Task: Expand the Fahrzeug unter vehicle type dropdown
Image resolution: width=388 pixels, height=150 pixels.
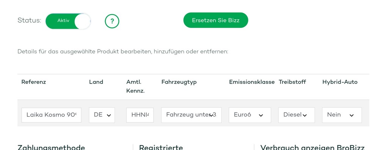Action: [191, 115]
